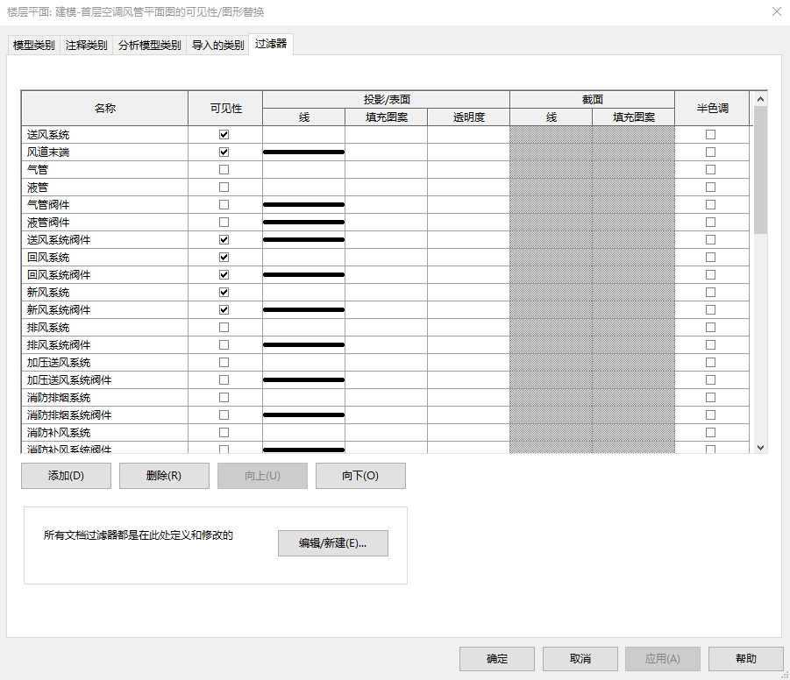Select the 送风系统 filter name

tap(48, 134)
